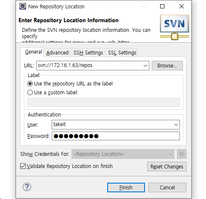
Task: Click the SVN banner logo image
Action: [x=174, y=27]
